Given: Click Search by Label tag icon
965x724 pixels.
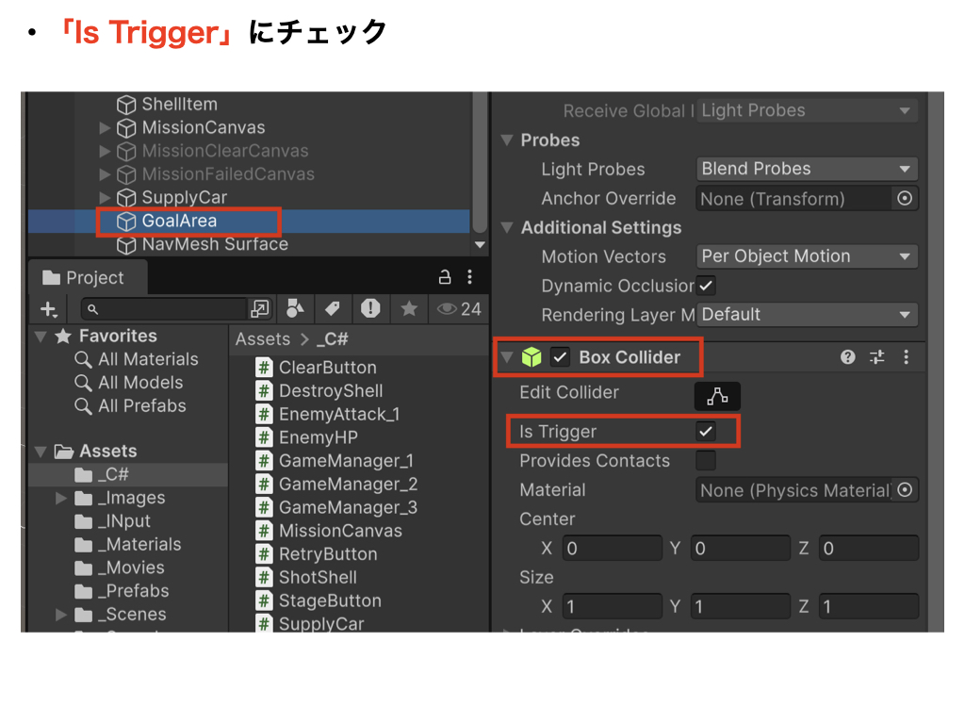Looking at the screenshot, I should [332, 308].
